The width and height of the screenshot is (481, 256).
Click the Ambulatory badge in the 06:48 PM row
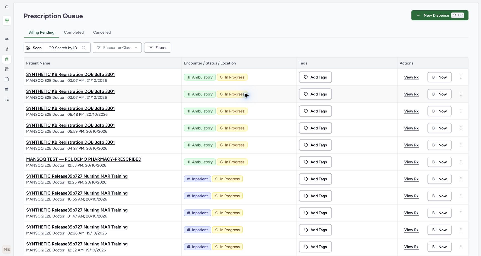(x=200, y=111)
